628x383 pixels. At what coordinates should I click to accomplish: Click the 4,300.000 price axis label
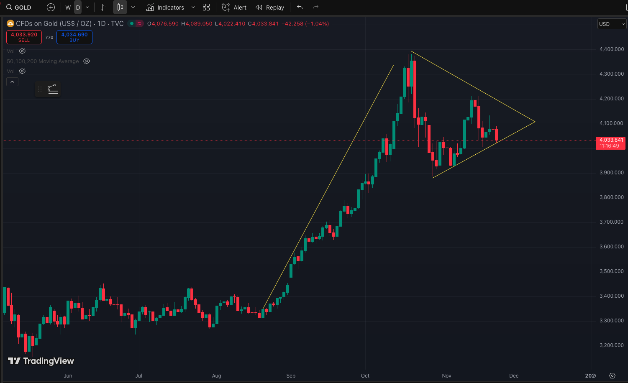tap(612, 74)
